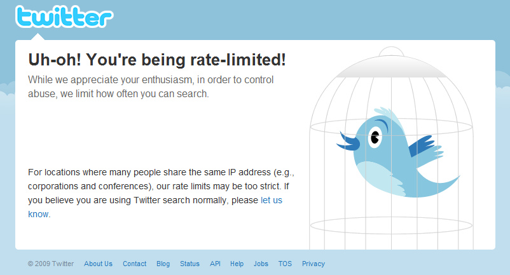Screen dimensions: 510x275
Task: Open the Help footer link
Action: point(237,264)
